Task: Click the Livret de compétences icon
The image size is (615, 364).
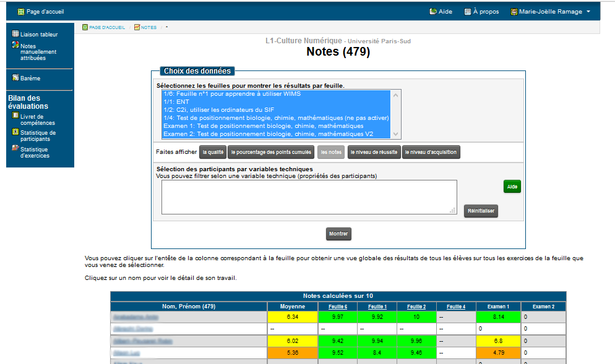Action: (x=15, y=116)
